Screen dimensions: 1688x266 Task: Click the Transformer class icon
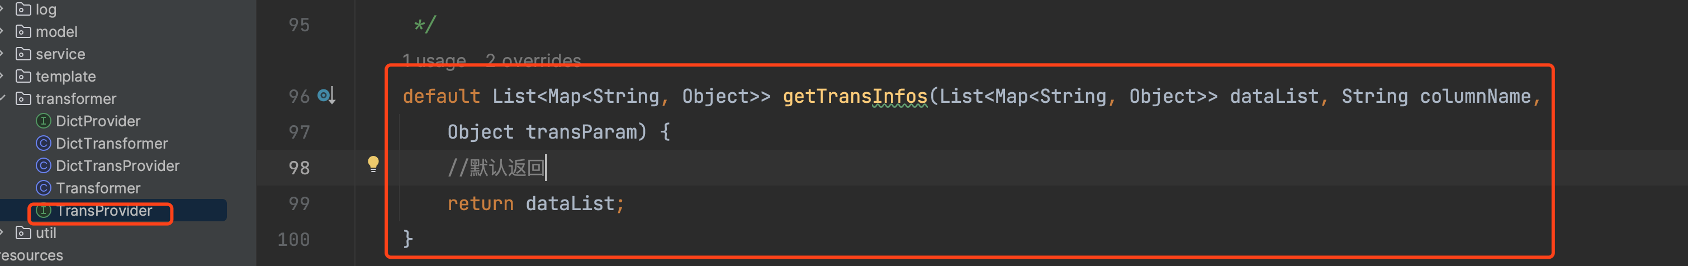tap(43, 188)
